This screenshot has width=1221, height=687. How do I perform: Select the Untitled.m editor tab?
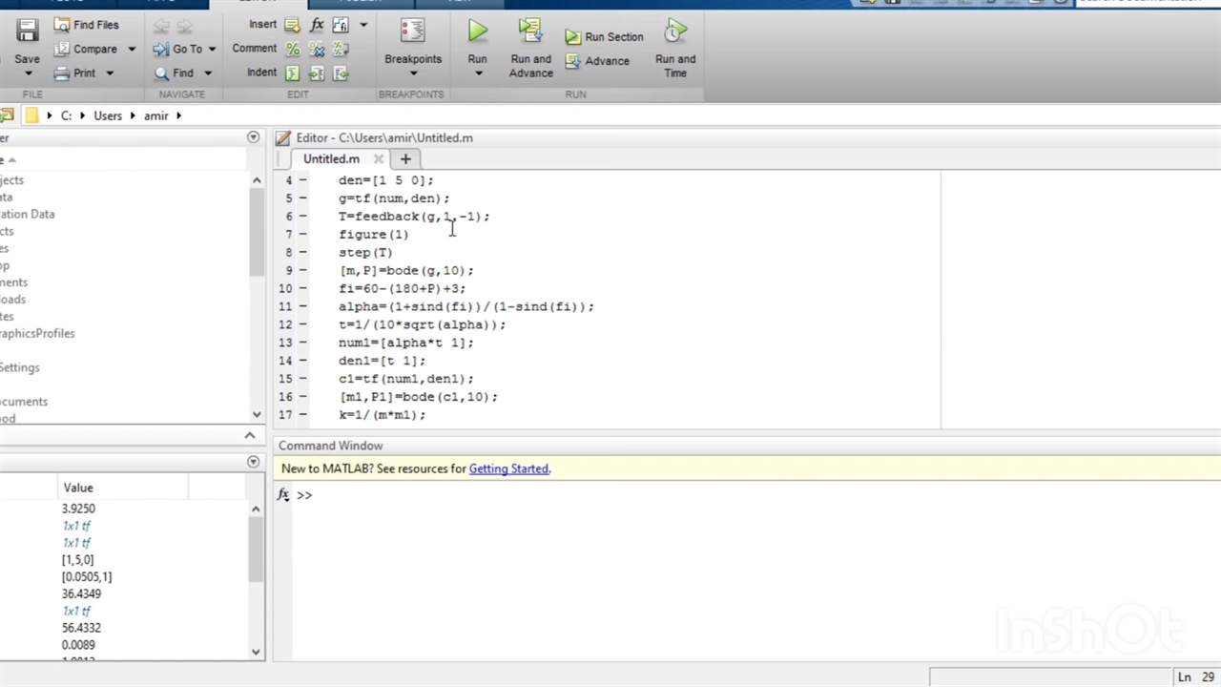click(x=331, y=159)
